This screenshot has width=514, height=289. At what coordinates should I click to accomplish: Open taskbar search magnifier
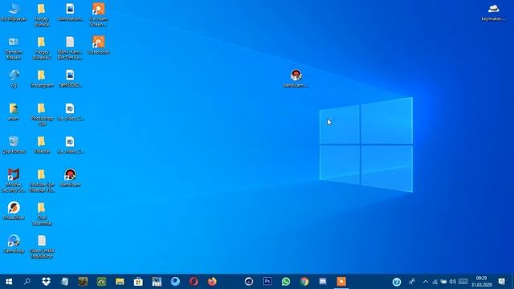click(x=27, y=282)
